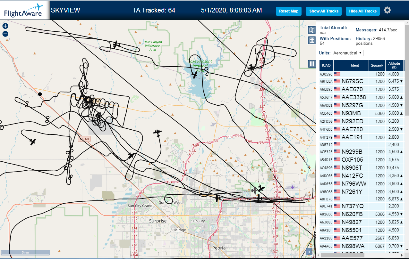Select aircraft N412FC in table

tap(361, 175)
